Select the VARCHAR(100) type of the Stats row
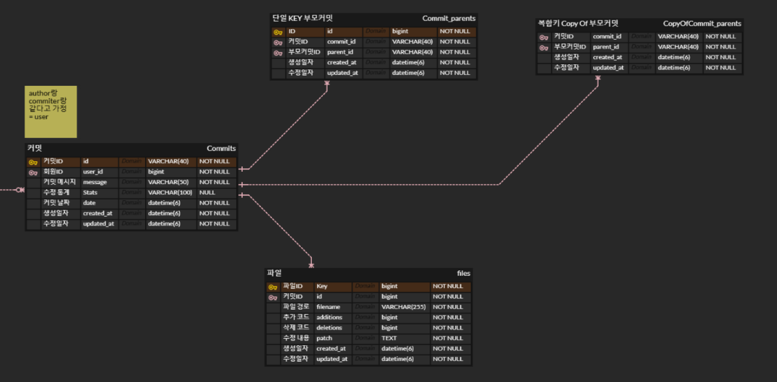777x382 pixels. [x=170, y=193]
